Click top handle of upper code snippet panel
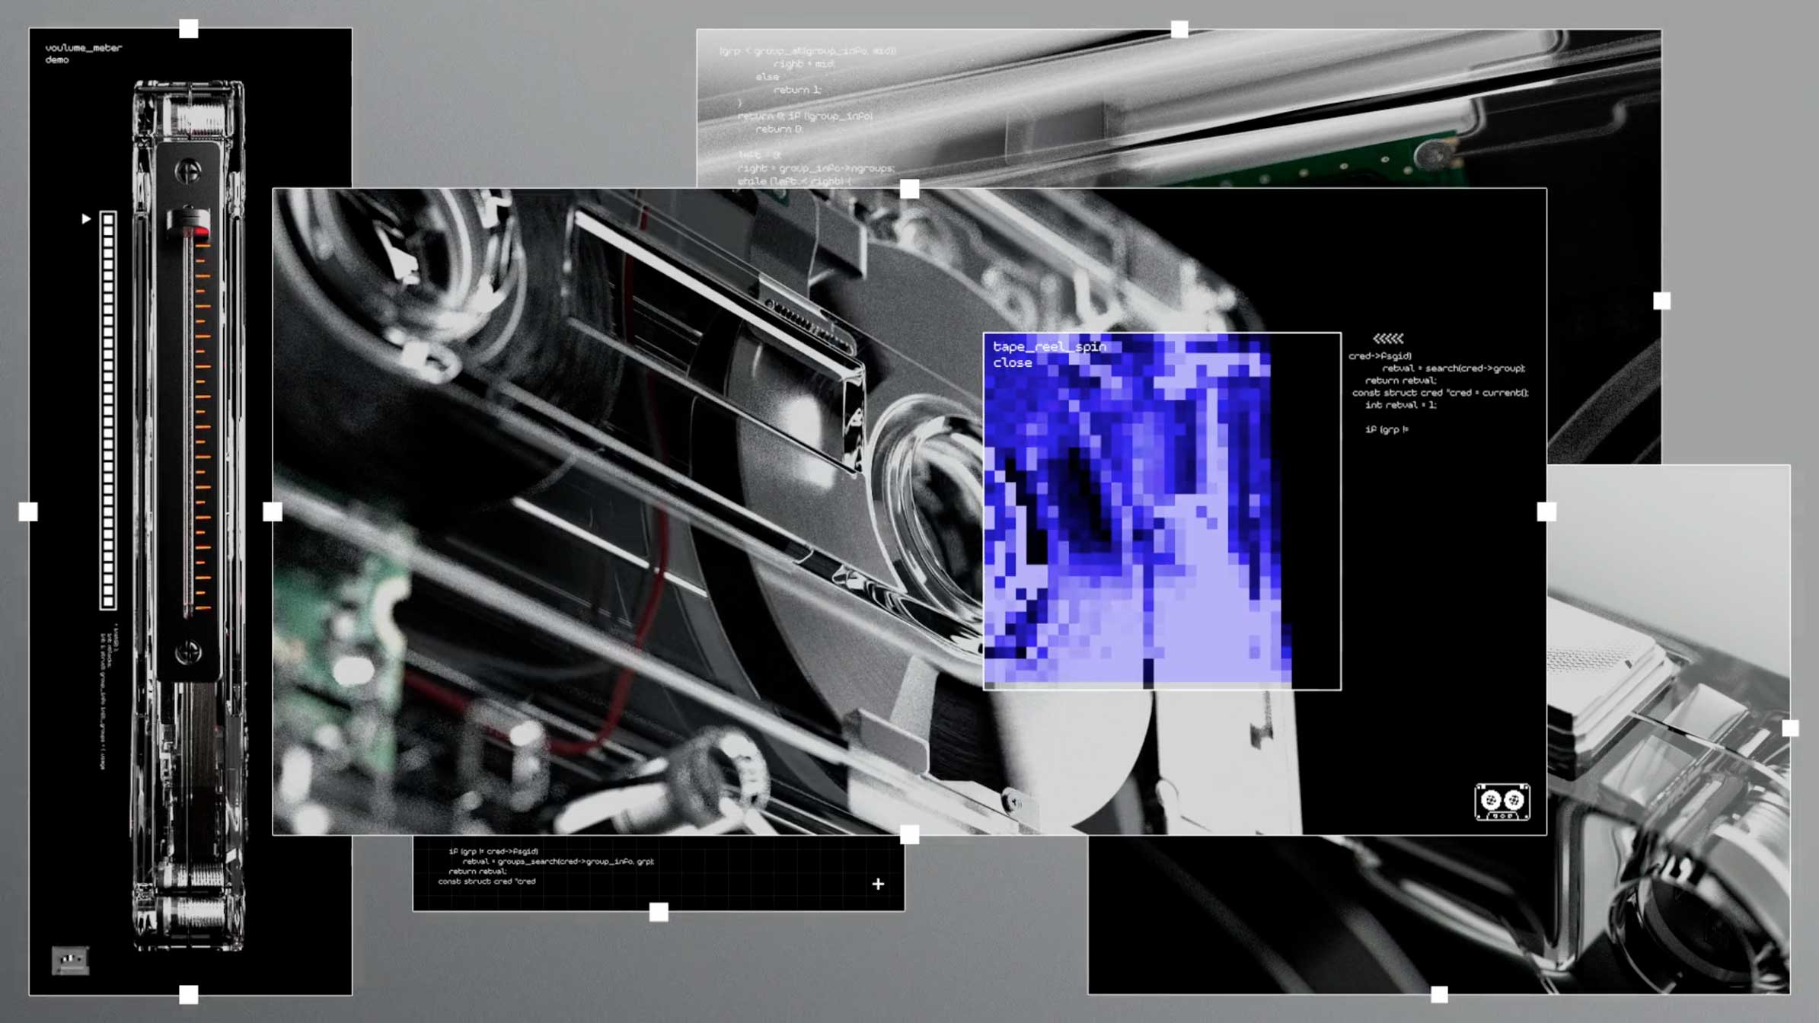Screen dimensions: 1819x1023 (1179, 30)
